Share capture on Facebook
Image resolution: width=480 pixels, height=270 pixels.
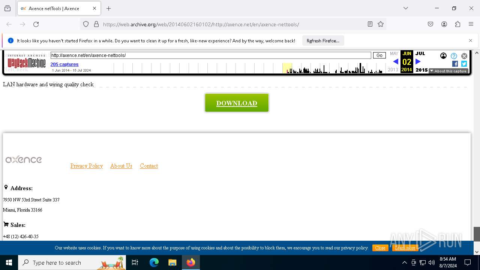[455, 64]
